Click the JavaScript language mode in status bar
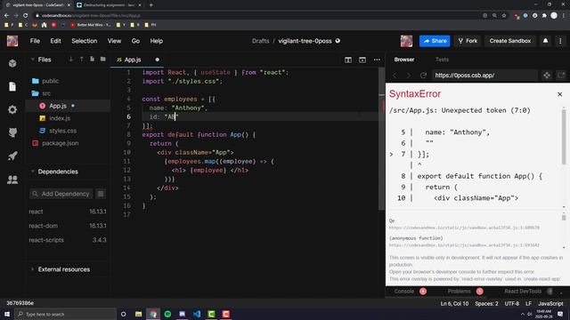The width and height of the screenshot is (570, 320). [550, 304]
